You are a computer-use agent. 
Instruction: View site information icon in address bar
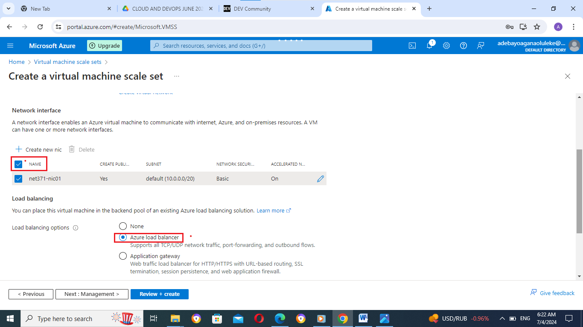click(x=59, y=27)
